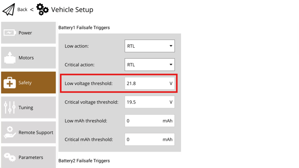Image resolution: width=299 pixels, height=168 pixels.
Task: Click the paper plane fly view icon
Action: (9, 10)
